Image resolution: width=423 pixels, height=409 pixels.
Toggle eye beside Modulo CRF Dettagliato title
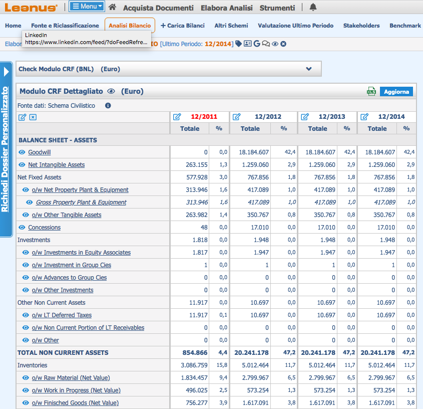click(111, 91)
